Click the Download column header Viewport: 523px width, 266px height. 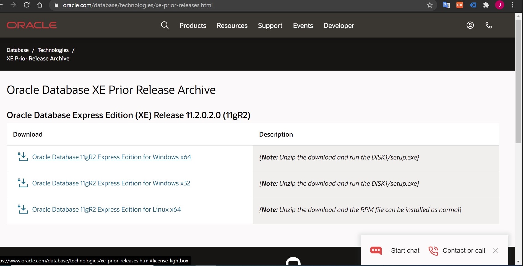tap(28, 134)
